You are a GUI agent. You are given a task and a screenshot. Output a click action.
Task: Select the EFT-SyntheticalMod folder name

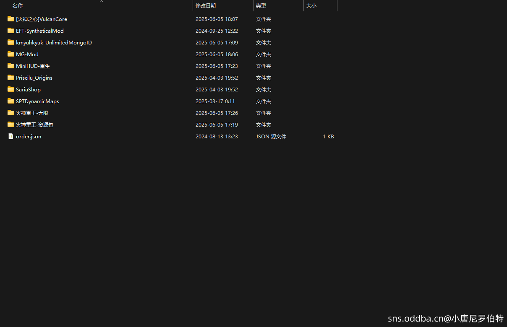(x=40, y=31)
